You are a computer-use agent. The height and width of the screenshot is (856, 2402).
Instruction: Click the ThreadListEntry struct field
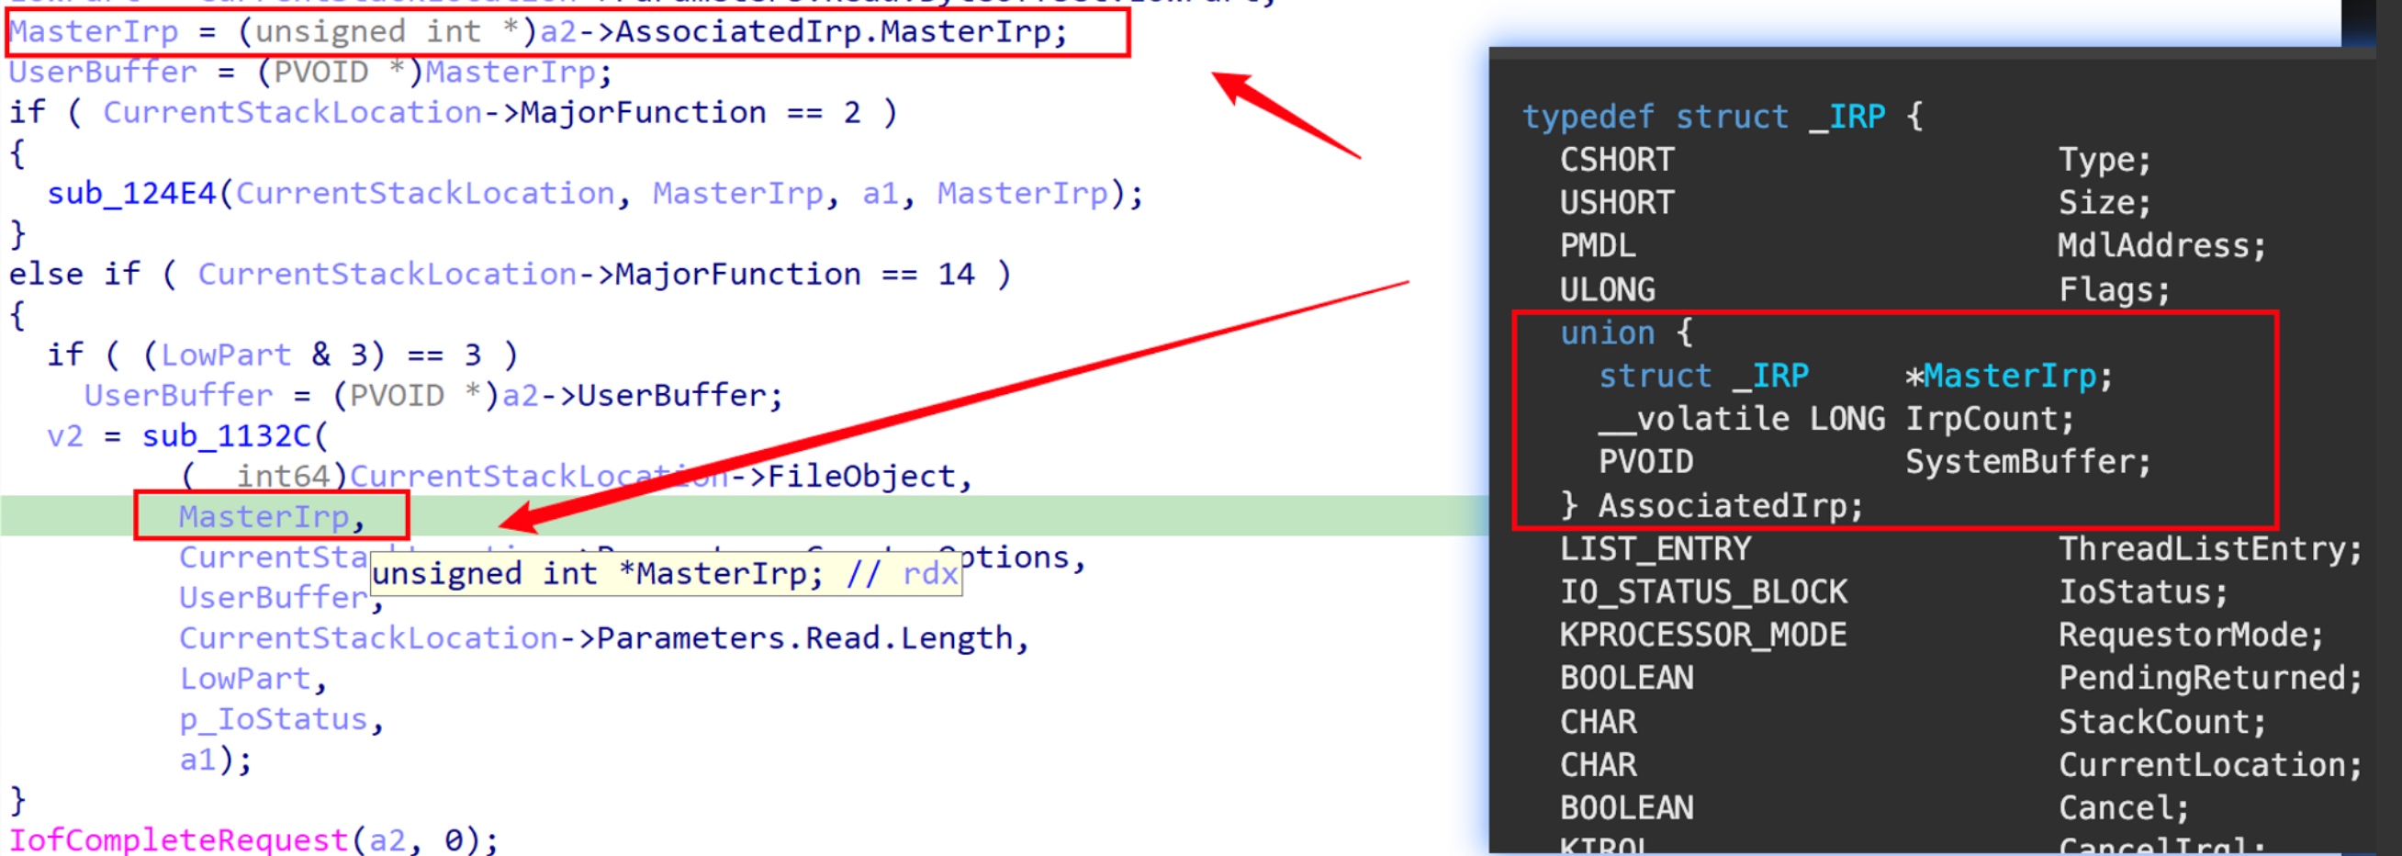pos(2208,549)
